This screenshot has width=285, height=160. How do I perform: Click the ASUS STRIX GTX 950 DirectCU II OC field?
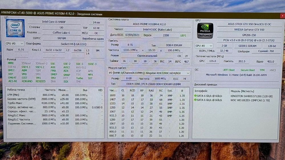[x=249, y=24]
